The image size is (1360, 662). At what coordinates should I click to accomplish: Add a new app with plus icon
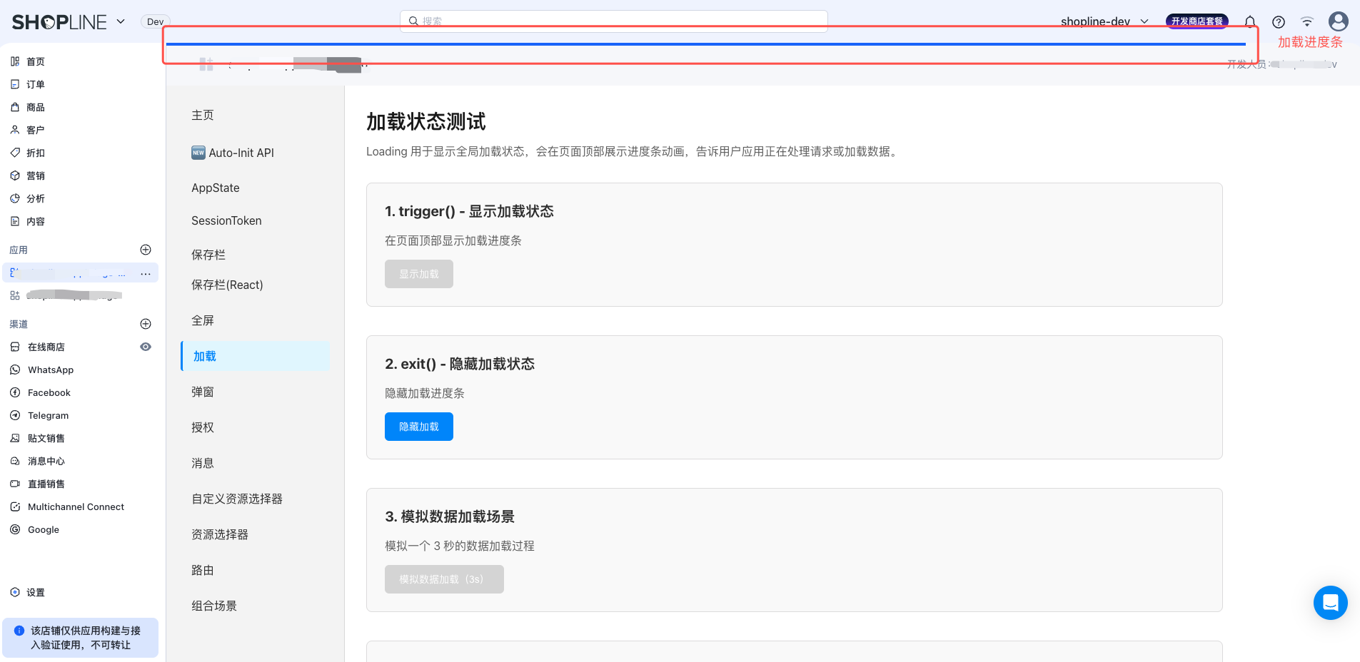point(146,250)
